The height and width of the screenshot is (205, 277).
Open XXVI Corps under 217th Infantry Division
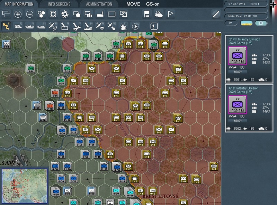240,43
